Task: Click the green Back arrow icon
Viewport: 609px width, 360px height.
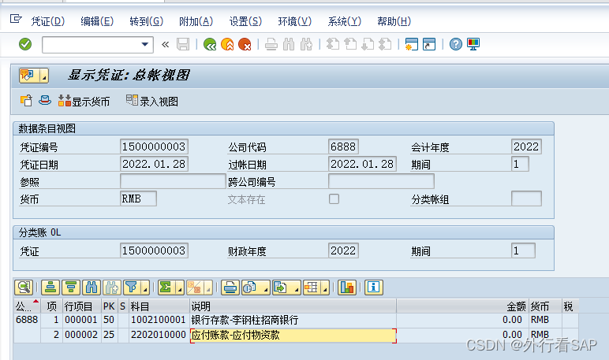Action: pos(210,44)
